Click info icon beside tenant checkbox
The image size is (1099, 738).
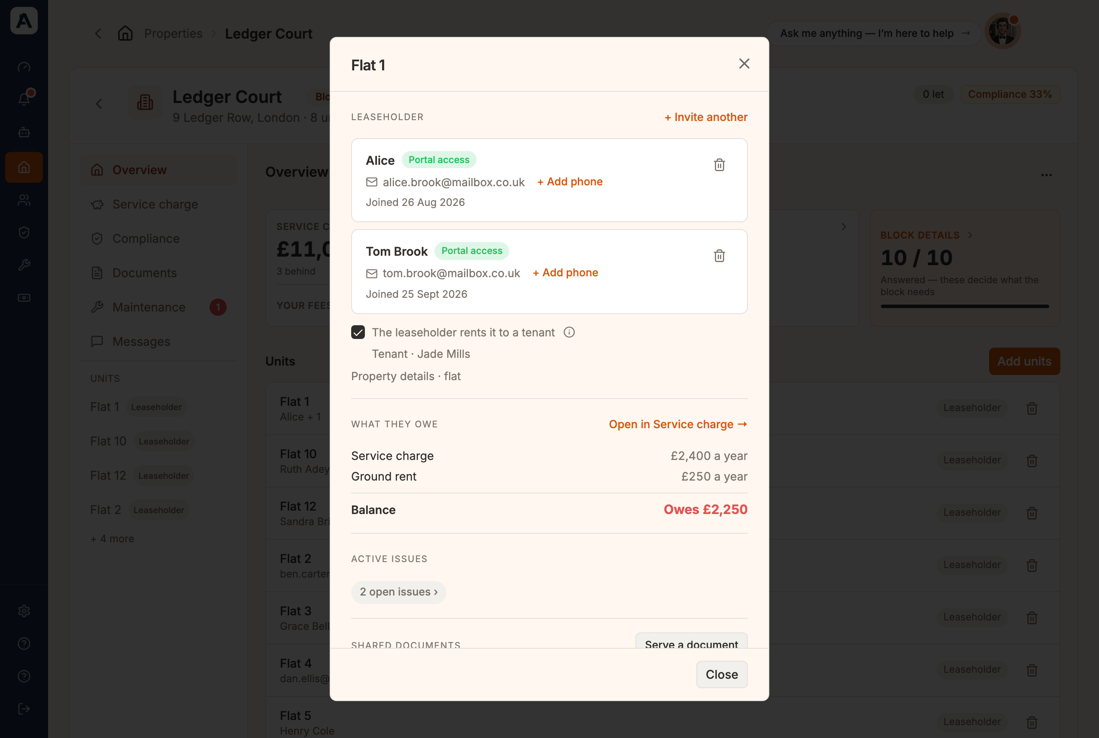pyautogui.click(x=569, y=332)
